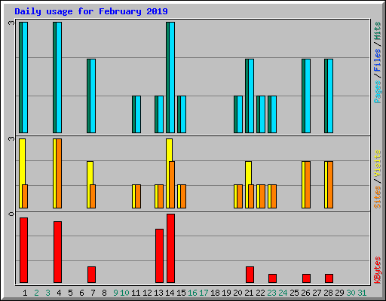Viewport: 386px width, 301px height.
Task: Click the day 11 cyan bar
Action: (138, 114)
